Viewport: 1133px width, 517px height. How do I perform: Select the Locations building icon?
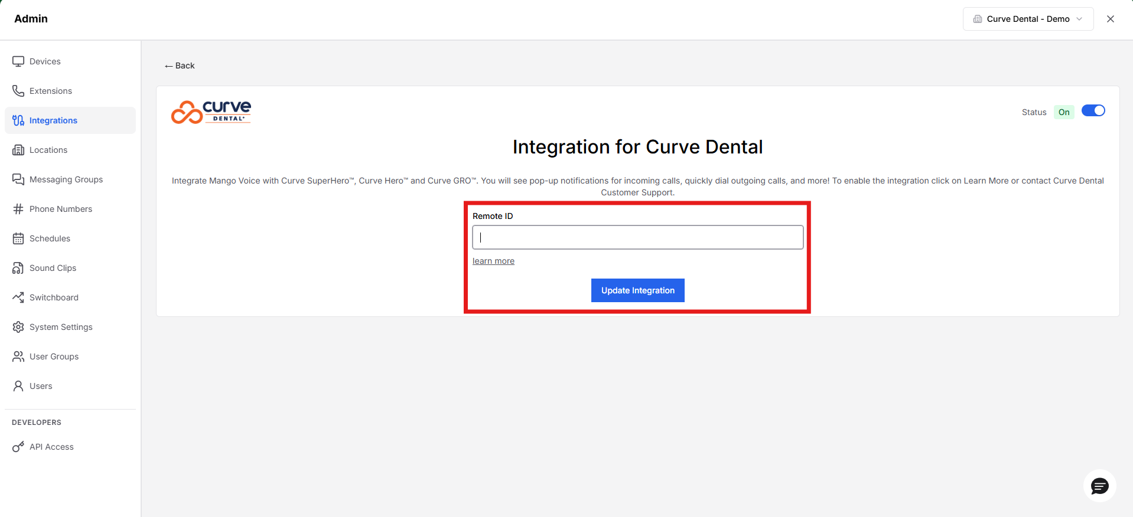click(x=18, y=150)
